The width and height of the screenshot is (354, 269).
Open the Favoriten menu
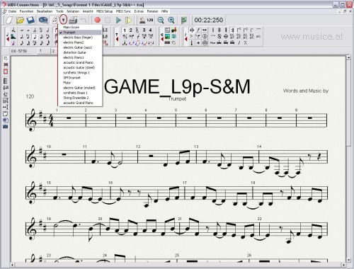[x=26, y=11]
